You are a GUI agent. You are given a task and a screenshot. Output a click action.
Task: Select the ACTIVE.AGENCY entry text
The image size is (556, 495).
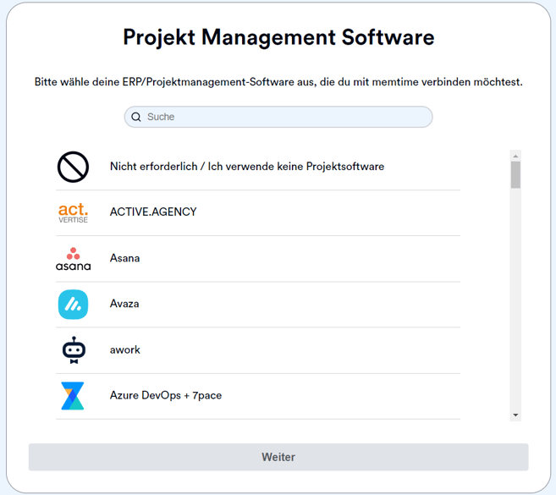click(153, 212)
